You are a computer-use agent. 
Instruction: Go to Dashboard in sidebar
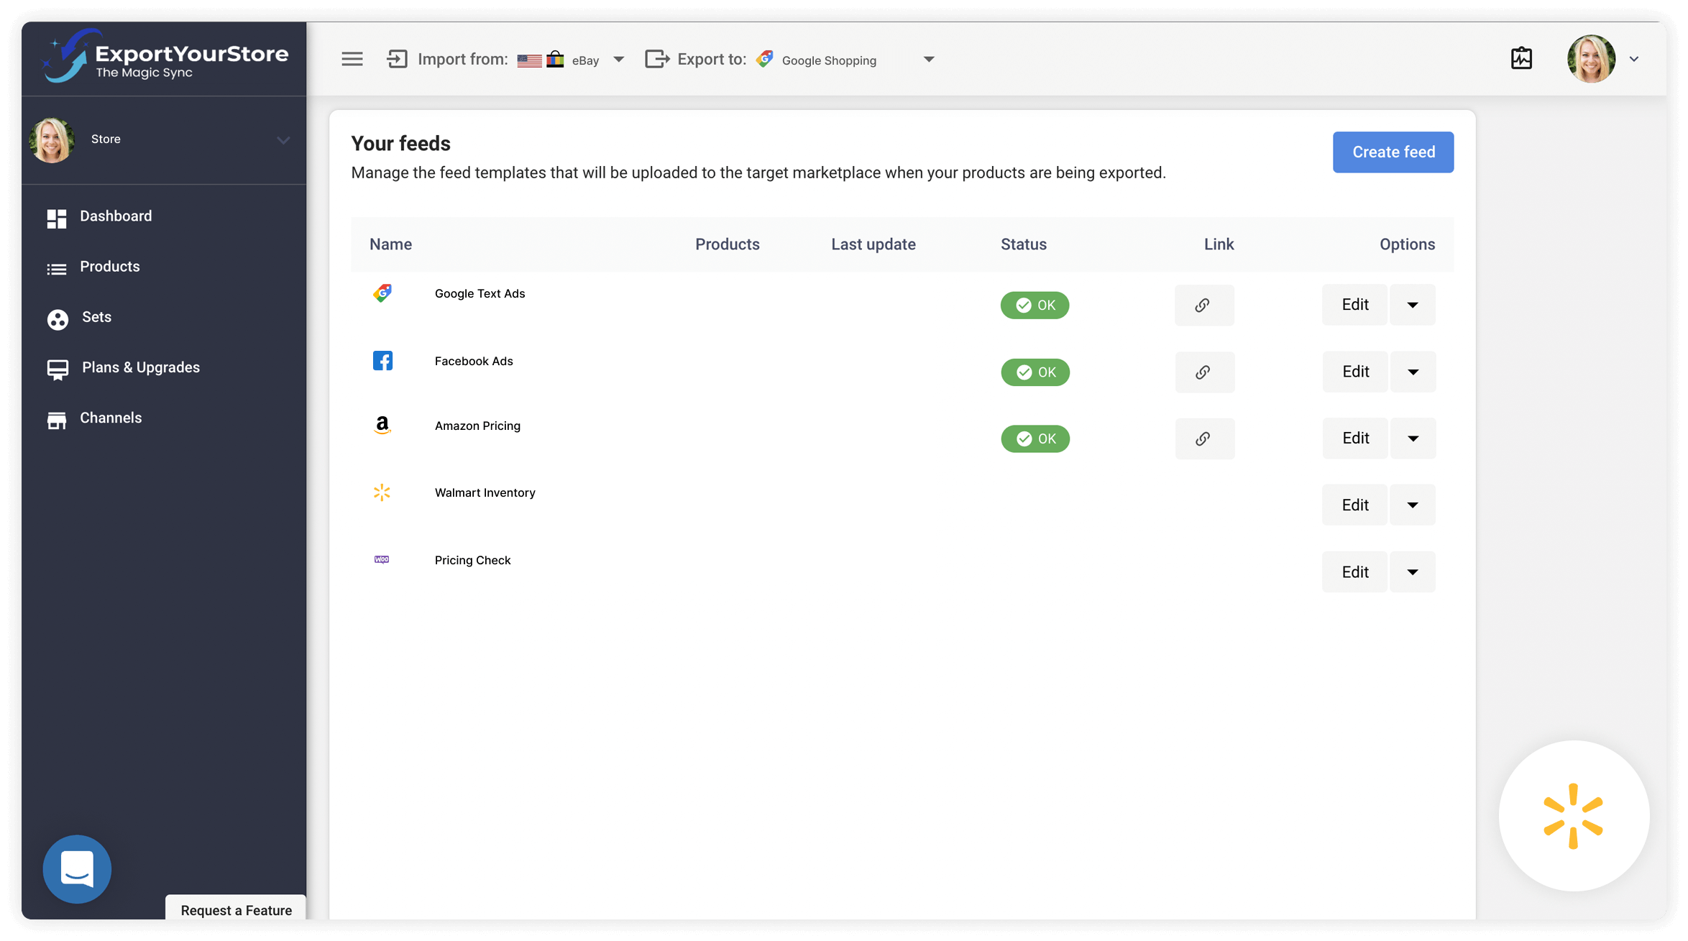click(115, 216)
